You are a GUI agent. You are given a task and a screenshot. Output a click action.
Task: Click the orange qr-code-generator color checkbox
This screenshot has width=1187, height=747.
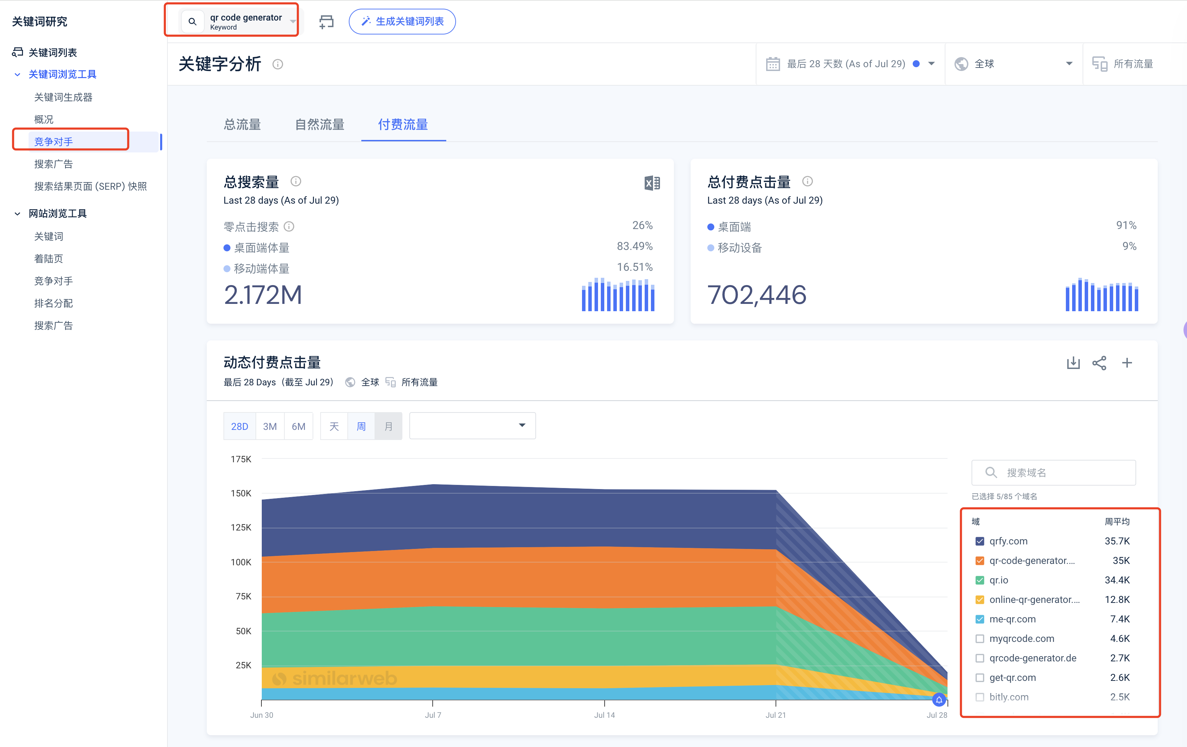[980, 561]
